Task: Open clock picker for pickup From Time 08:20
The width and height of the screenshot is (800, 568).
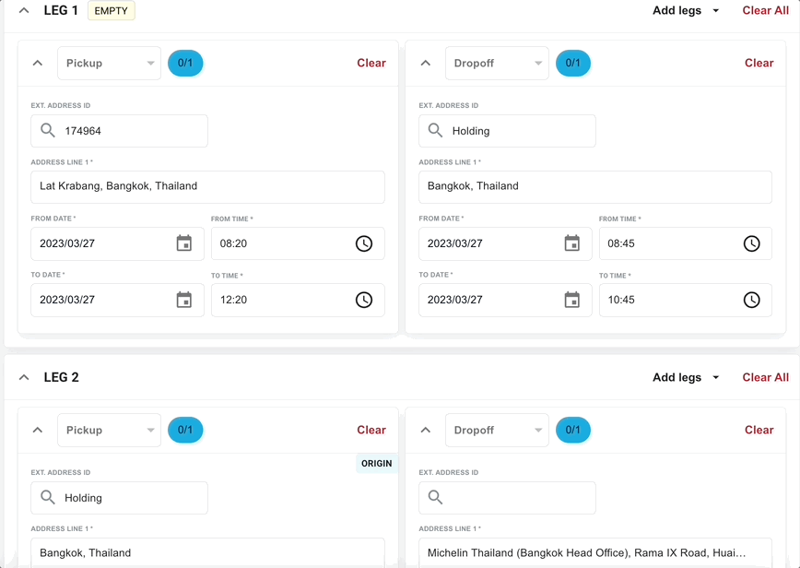Action: click(x=364, y=243)
